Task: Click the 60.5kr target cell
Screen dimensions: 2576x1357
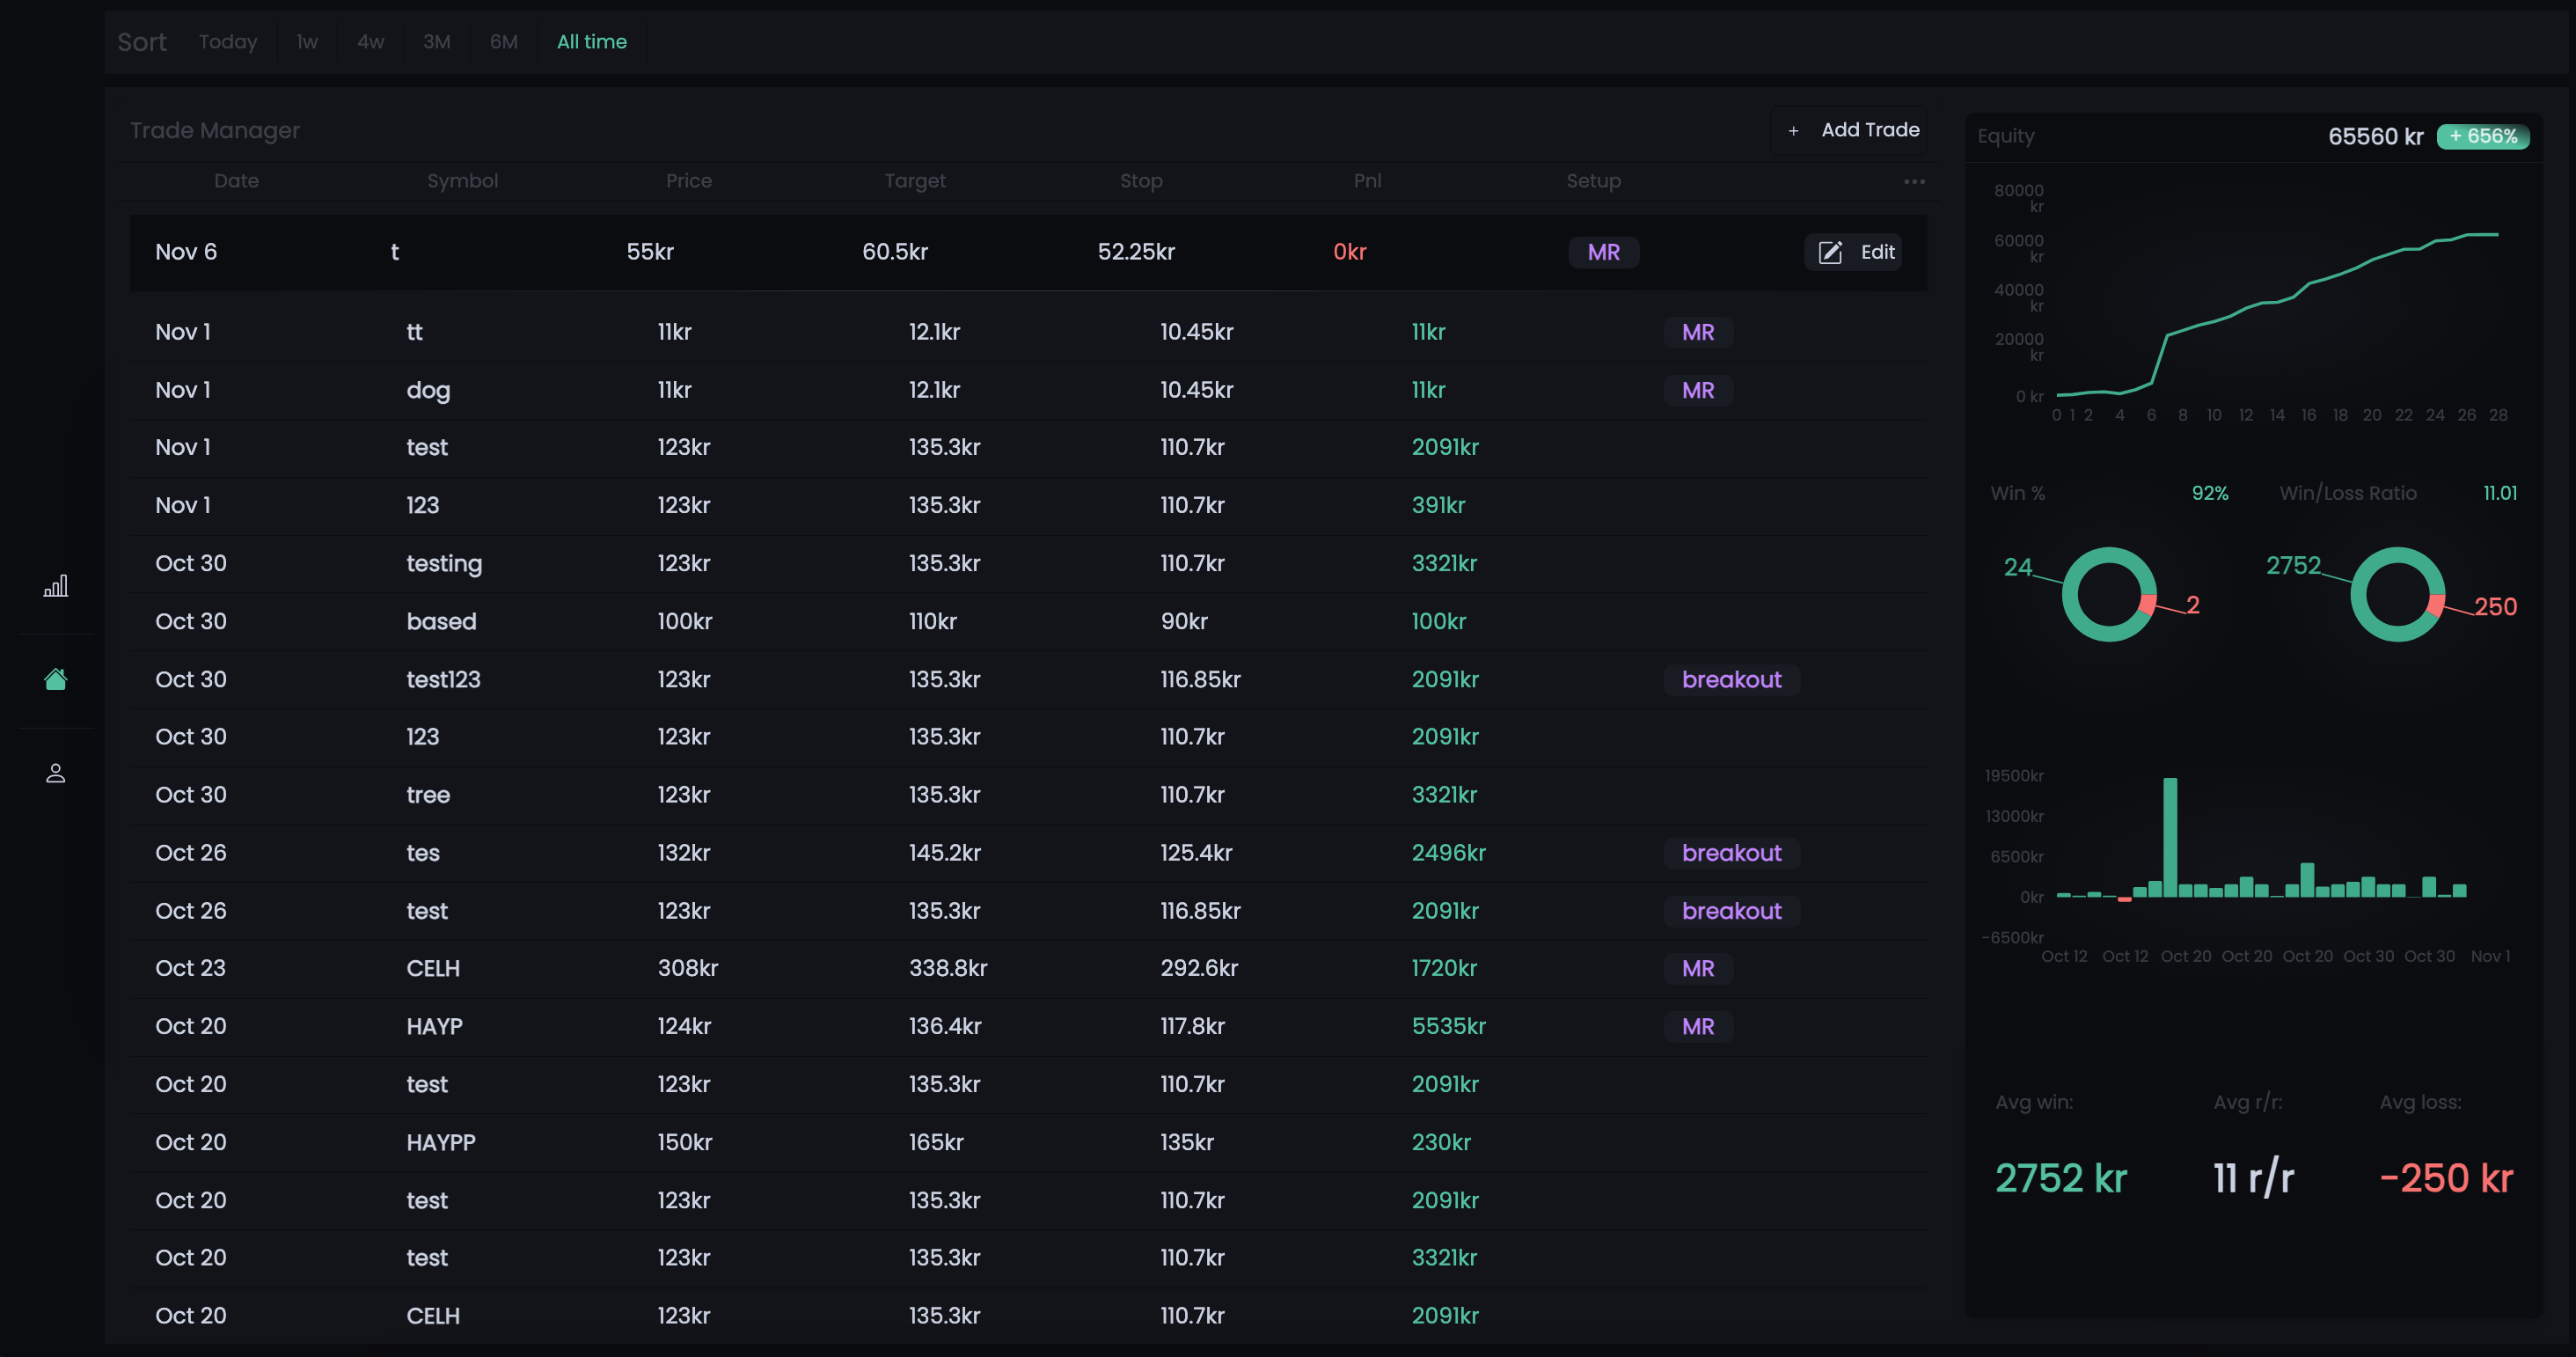Action: coord(895,252)
